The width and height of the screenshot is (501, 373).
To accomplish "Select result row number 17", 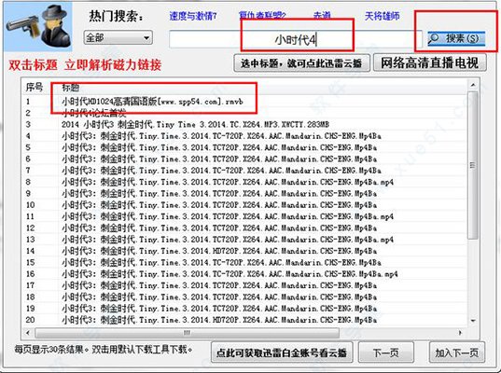I will tap(245, 285).
